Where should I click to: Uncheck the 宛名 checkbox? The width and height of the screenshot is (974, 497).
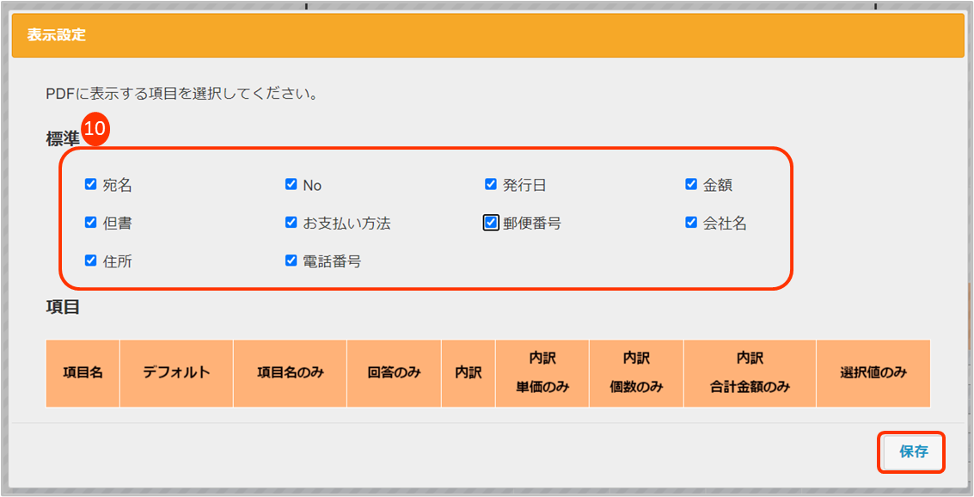click(90, 184)
